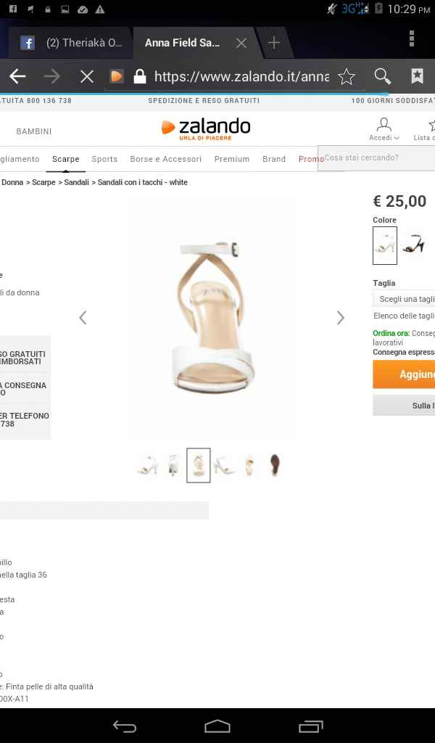Stop page loading with the X icon

[x=86, y=75]
